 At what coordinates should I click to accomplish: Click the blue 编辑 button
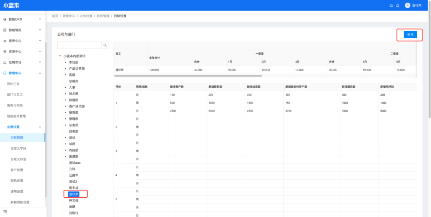click(410, 34)
